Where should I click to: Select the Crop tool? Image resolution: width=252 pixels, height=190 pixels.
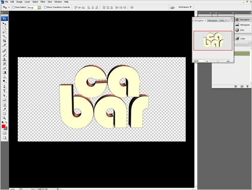[5, 41]
